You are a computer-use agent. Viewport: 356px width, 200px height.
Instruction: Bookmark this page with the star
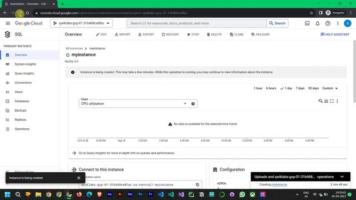coord(311,13)
